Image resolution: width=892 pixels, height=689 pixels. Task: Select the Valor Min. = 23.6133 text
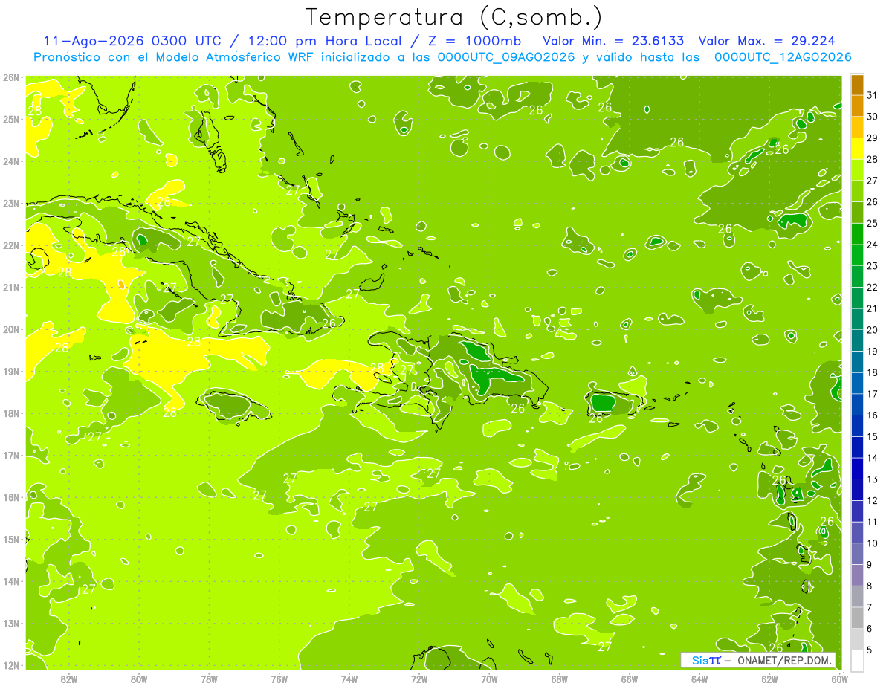click(x=613, y=41)
